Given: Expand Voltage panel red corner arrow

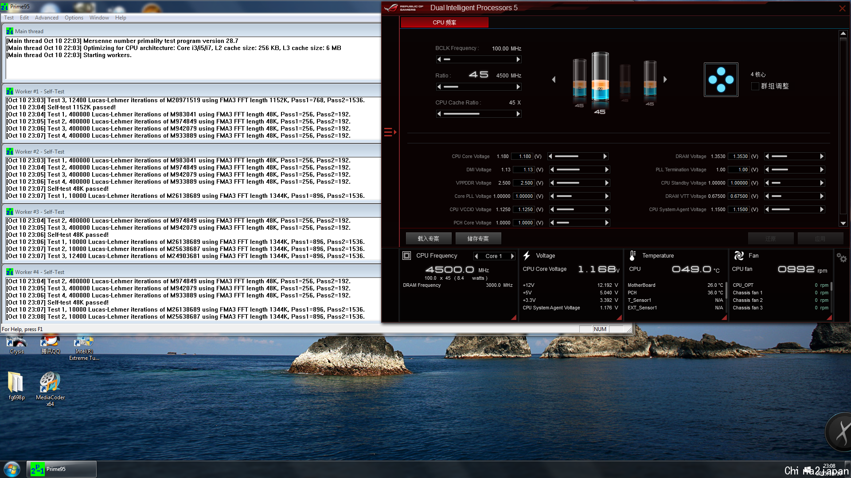Looking at the screenshot, I should point(619,317).
